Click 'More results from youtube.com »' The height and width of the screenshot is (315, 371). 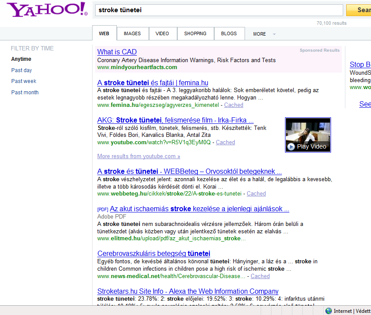click(x=139, y=156)
